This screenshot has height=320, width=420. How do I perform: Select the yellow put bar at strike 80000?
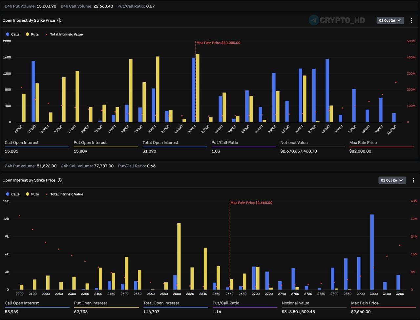coord(157,89)
